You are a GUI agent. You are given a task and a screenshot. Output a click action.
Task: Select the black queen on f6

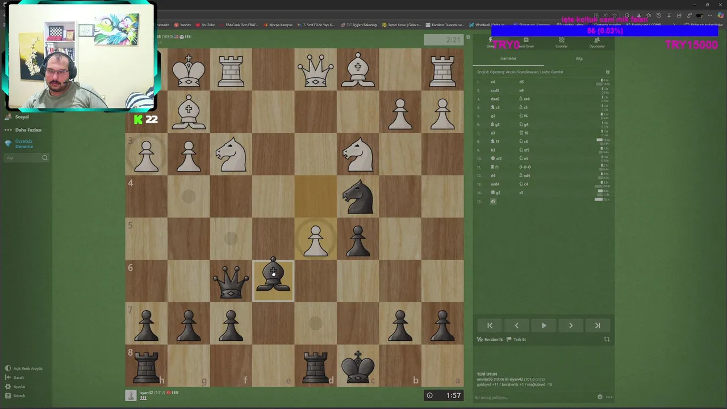(231, 281)
